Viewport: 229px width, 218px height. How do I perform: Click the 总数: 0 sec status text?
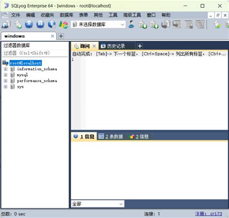(13, 214)
